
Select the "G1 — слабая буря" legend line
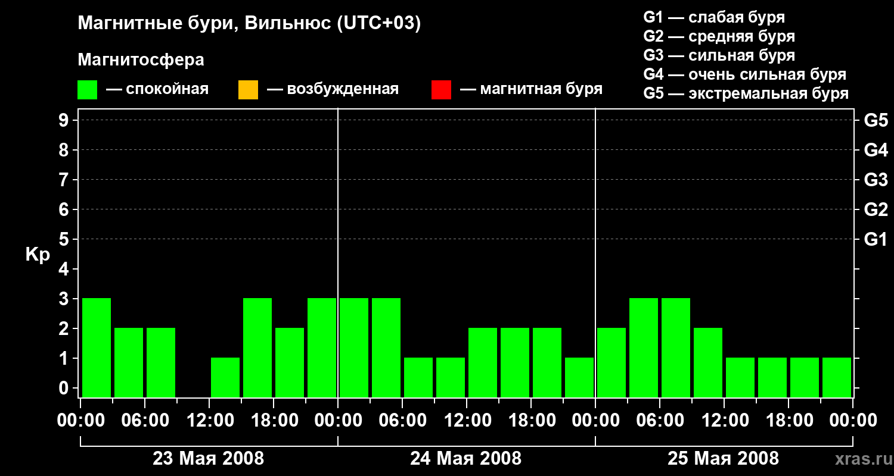coord(714,17)
